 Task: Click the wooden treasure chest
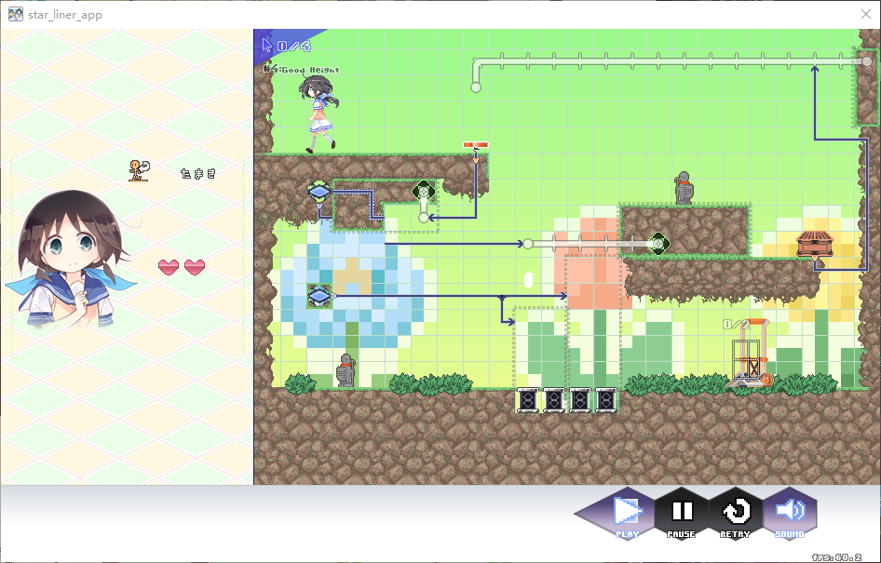point(814,245)
